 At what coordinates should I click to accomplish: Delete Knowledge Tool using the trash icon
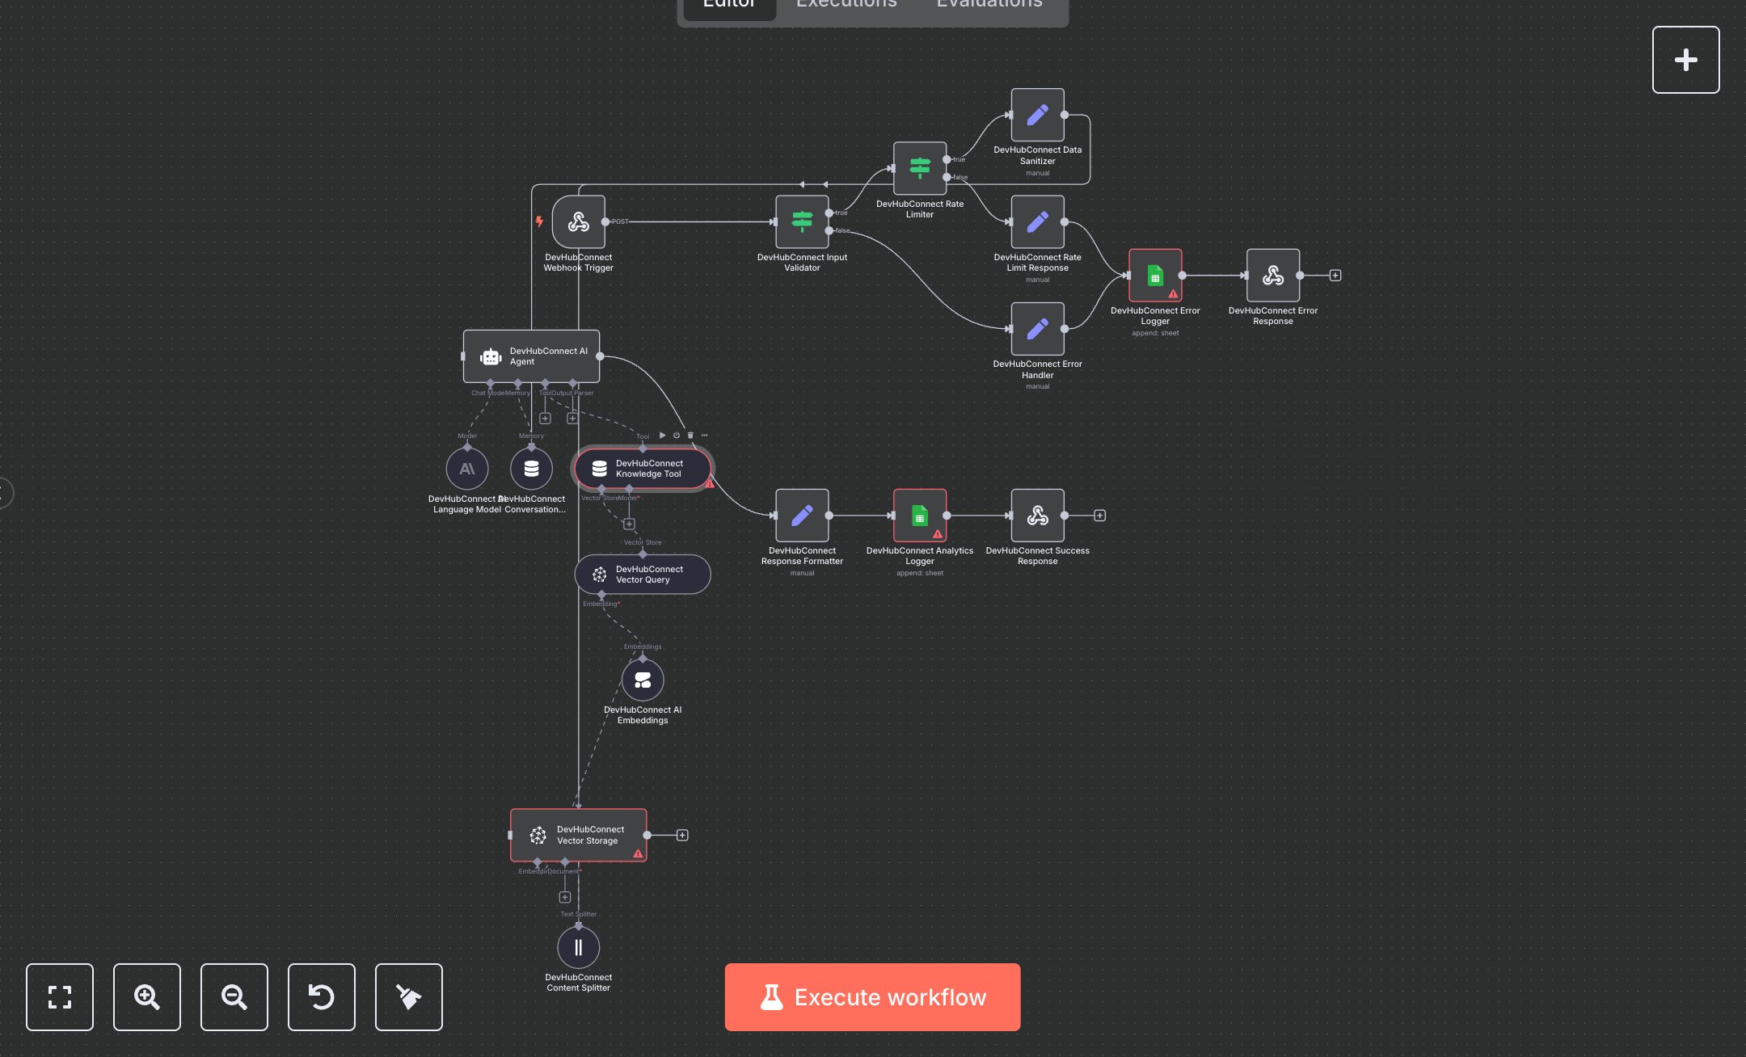tap(690, 435)
